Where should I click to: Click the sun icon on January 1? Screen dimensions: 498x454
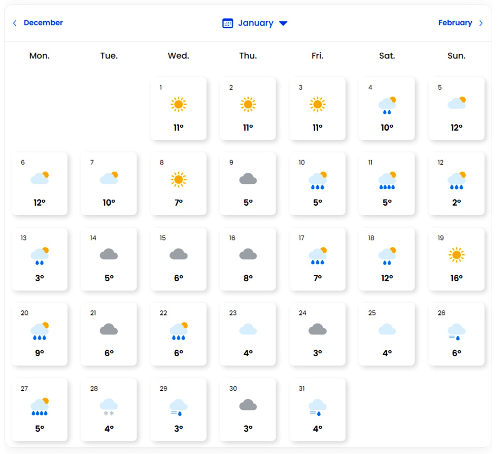tap(178, 104)
